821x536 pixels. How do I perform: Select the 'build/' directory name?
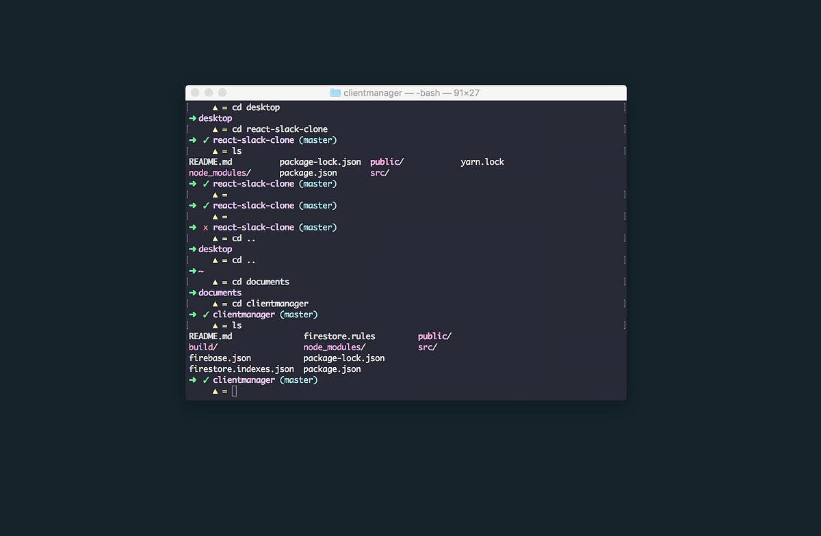(203, 347)
